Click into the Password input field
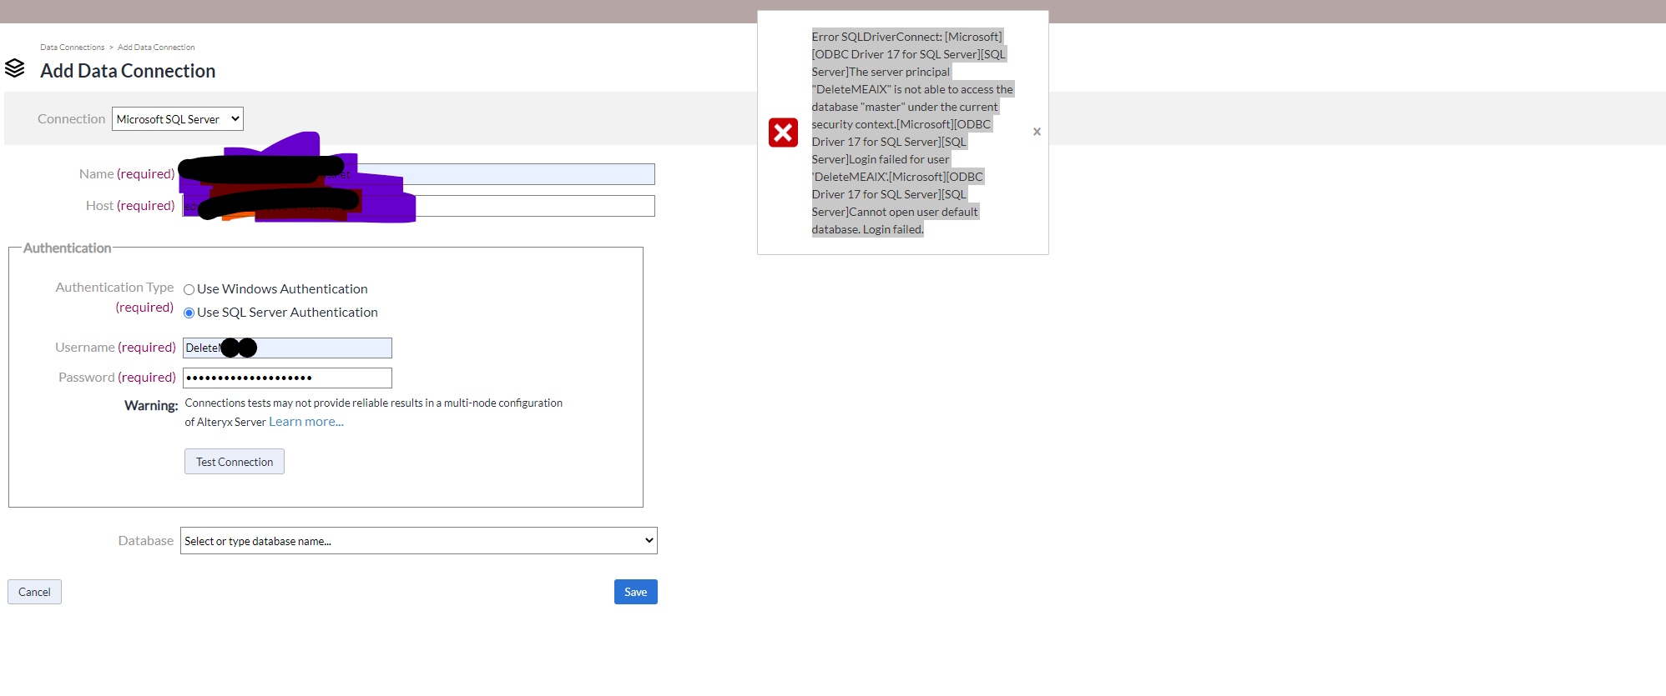The height and width of the screenshot is (696, 1666). click(x=287, y=378)
